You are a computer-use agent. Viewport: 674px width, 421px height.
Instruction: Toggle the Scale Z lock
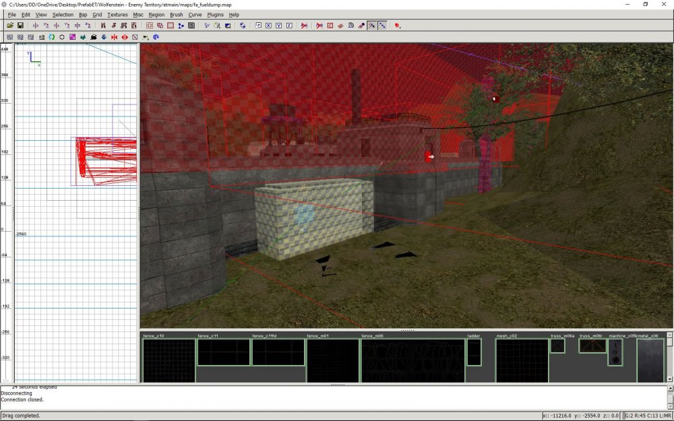coord(289,26)
